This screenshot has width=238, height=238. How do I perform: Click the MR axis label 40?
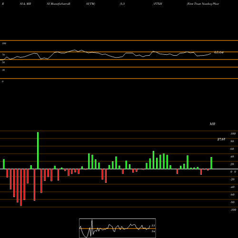pyautogui.click(x=232, y=157)
